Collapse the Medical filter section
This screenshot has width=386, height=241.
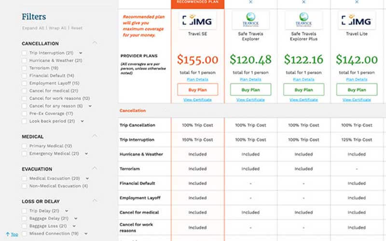tap(95, 136)
